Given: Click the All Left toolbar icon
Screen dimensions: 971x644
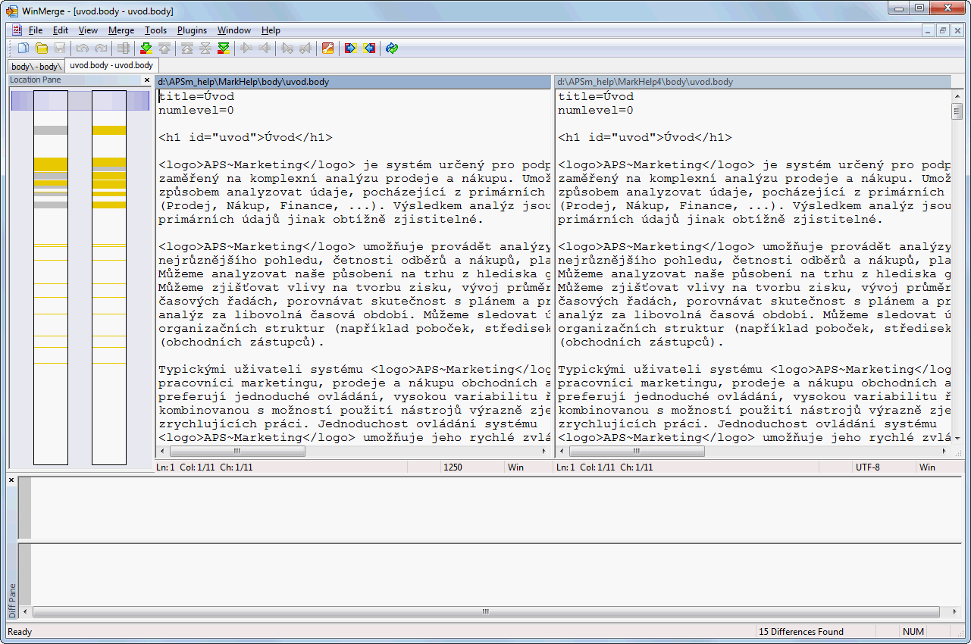Looking at the screenshot, I should point(369,48).
